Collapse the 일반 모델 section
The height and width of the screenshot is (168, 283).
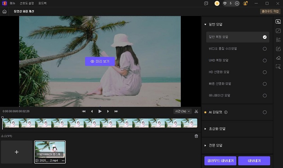(x=206, y=24)
